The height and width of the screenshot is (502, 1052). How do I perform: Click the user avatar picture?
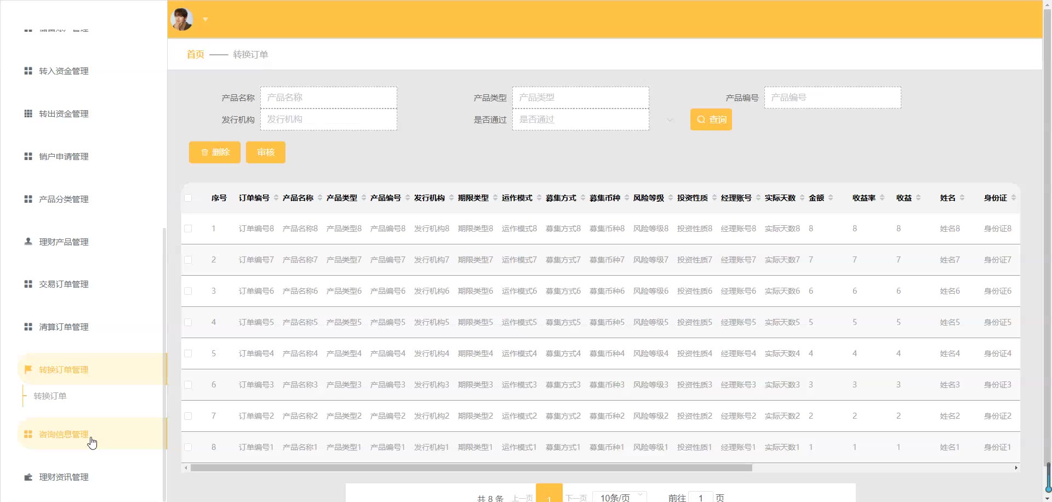(182, 19)
